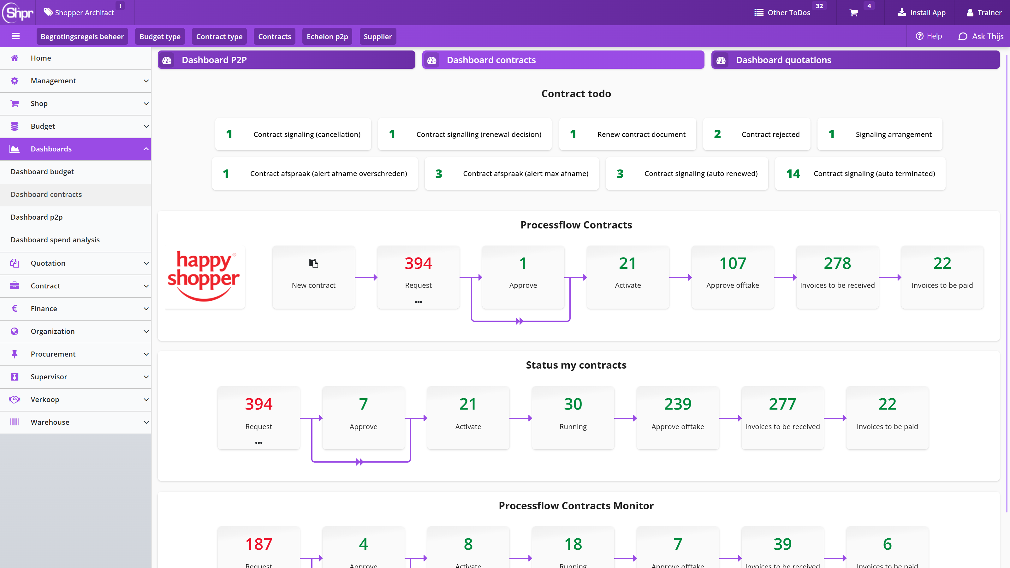Click the Budget type shortcut button
The height and width of the screenshot is (568, 1010).
pos(160,37)
